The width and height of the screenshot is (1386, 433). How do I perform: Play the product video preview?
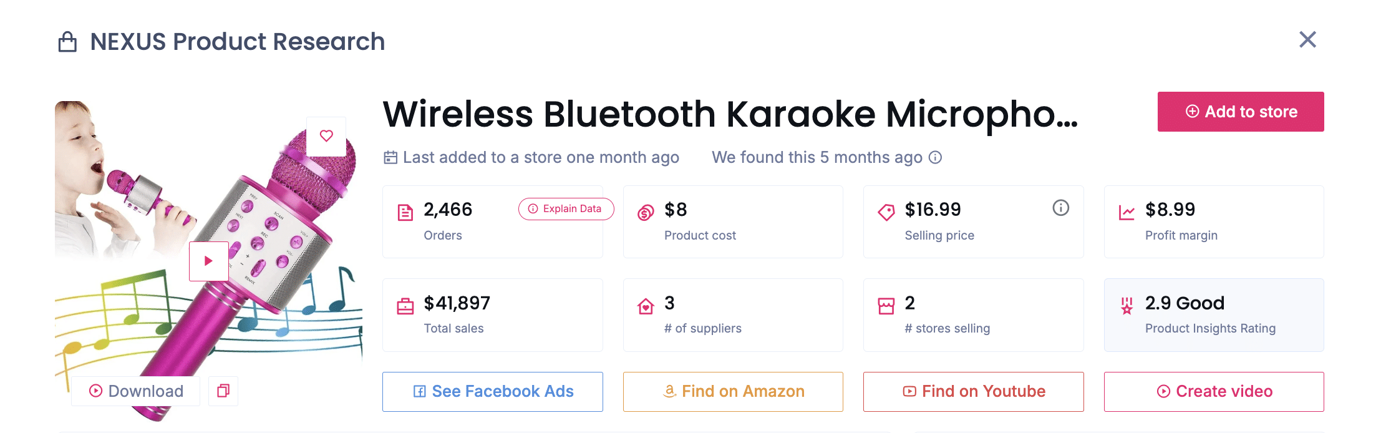pos(208,261)
